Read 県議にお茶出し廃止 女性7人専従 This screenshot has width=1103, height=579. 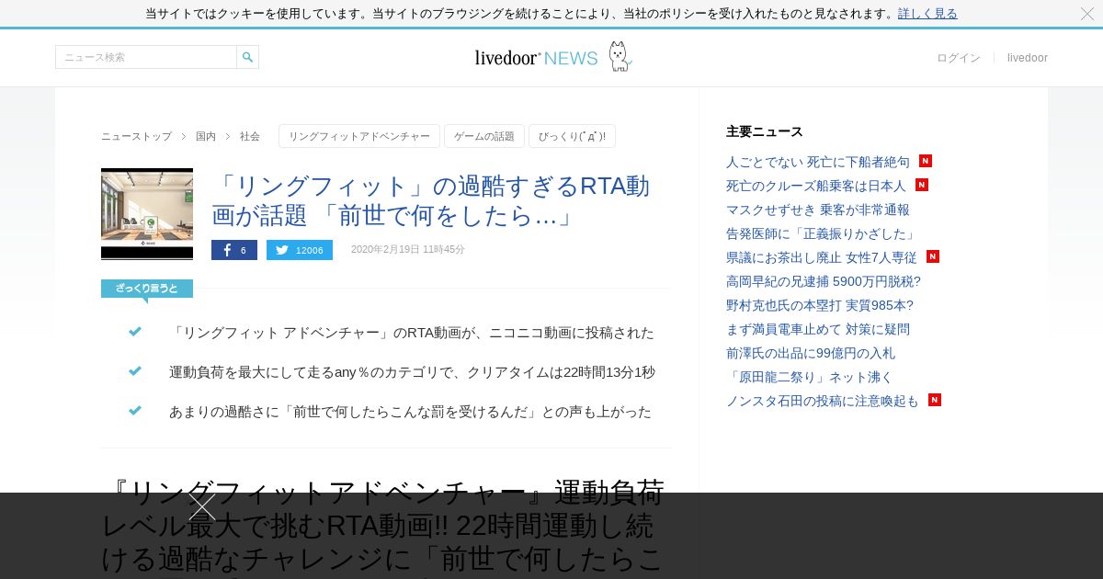point(822,257)
